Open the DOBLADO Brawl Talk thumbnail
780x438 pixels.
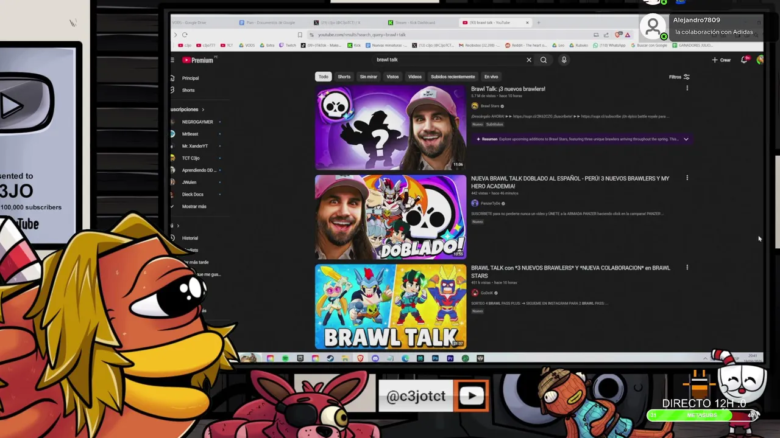pos(391,217)
